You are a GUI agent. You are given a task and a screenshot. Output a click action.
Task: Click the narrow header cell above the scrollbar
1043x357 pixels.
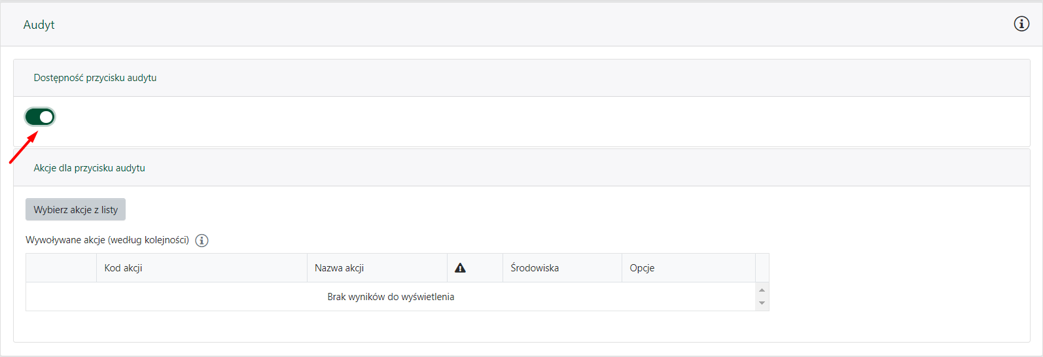click(762, 268)
